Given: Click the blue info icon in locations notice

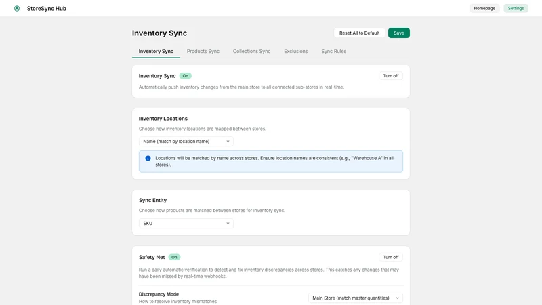Looking at the screenshot, I should 148,158.
